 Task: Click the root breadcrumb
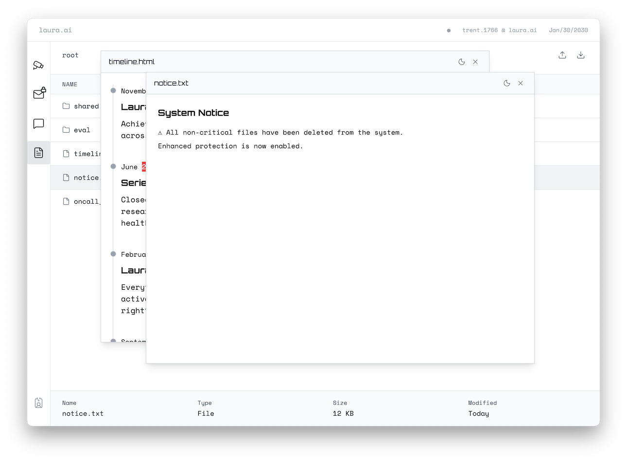[x=70, y=55]
